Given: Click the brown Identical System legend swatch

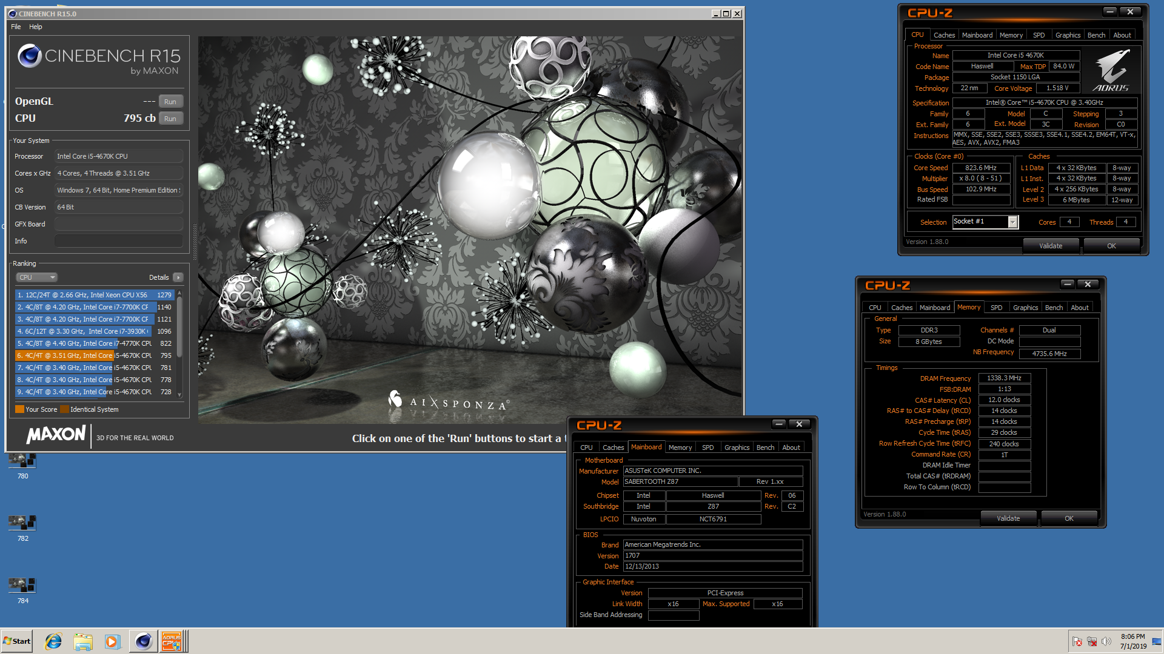Looking at the screenshot, I should [64, 409].
